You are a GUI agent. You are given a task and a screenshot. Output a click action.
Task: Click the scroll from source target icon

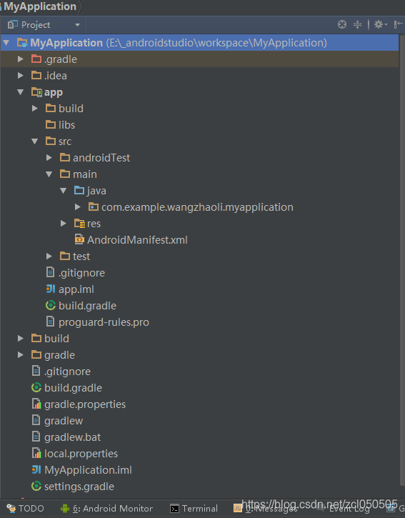point(342,24)
